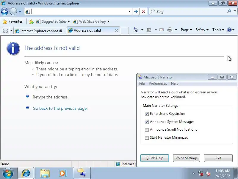The height and width of the screenshot is (179, 238).
Task: Click the Internet security zone status
Action: tap(125, 164)
